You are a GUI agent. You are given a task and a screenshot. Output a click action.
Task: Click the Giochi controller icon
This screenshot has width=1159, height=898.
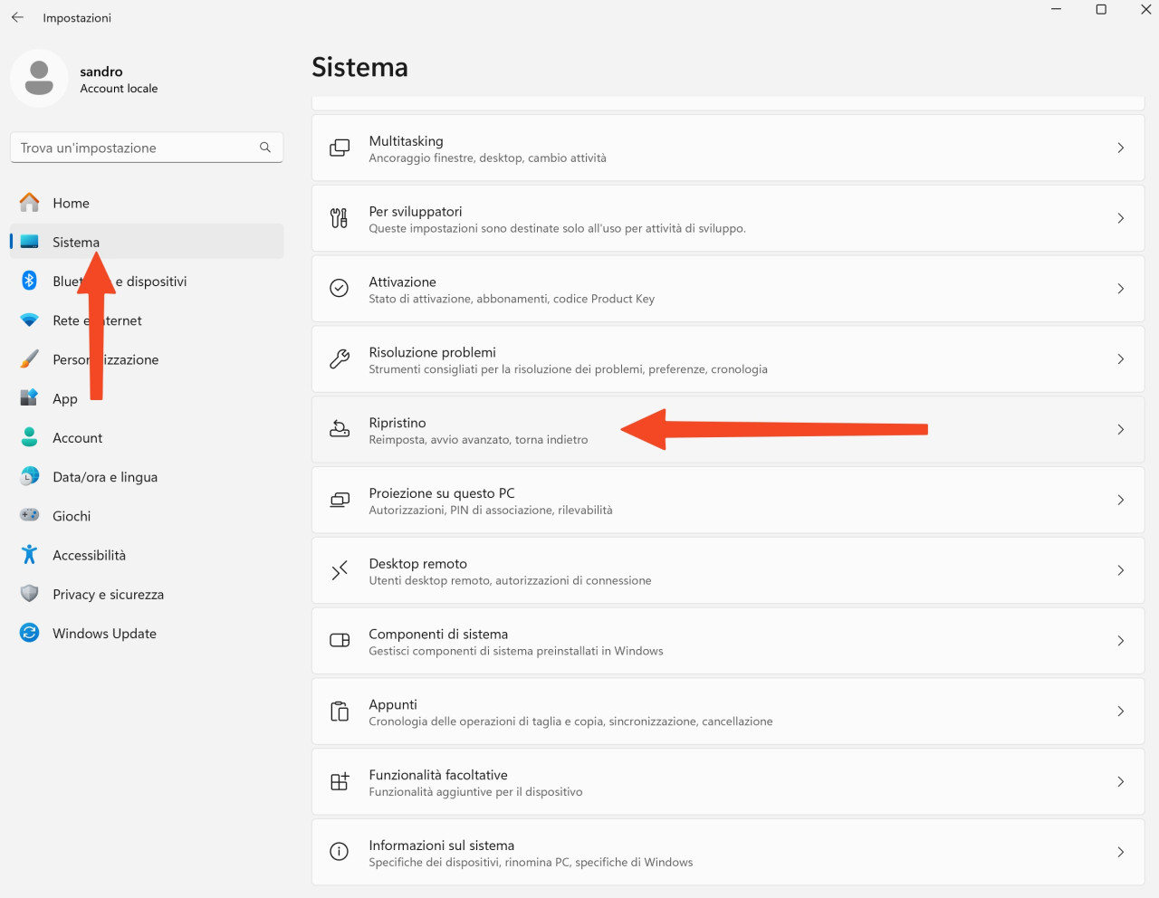click(30, 515)
